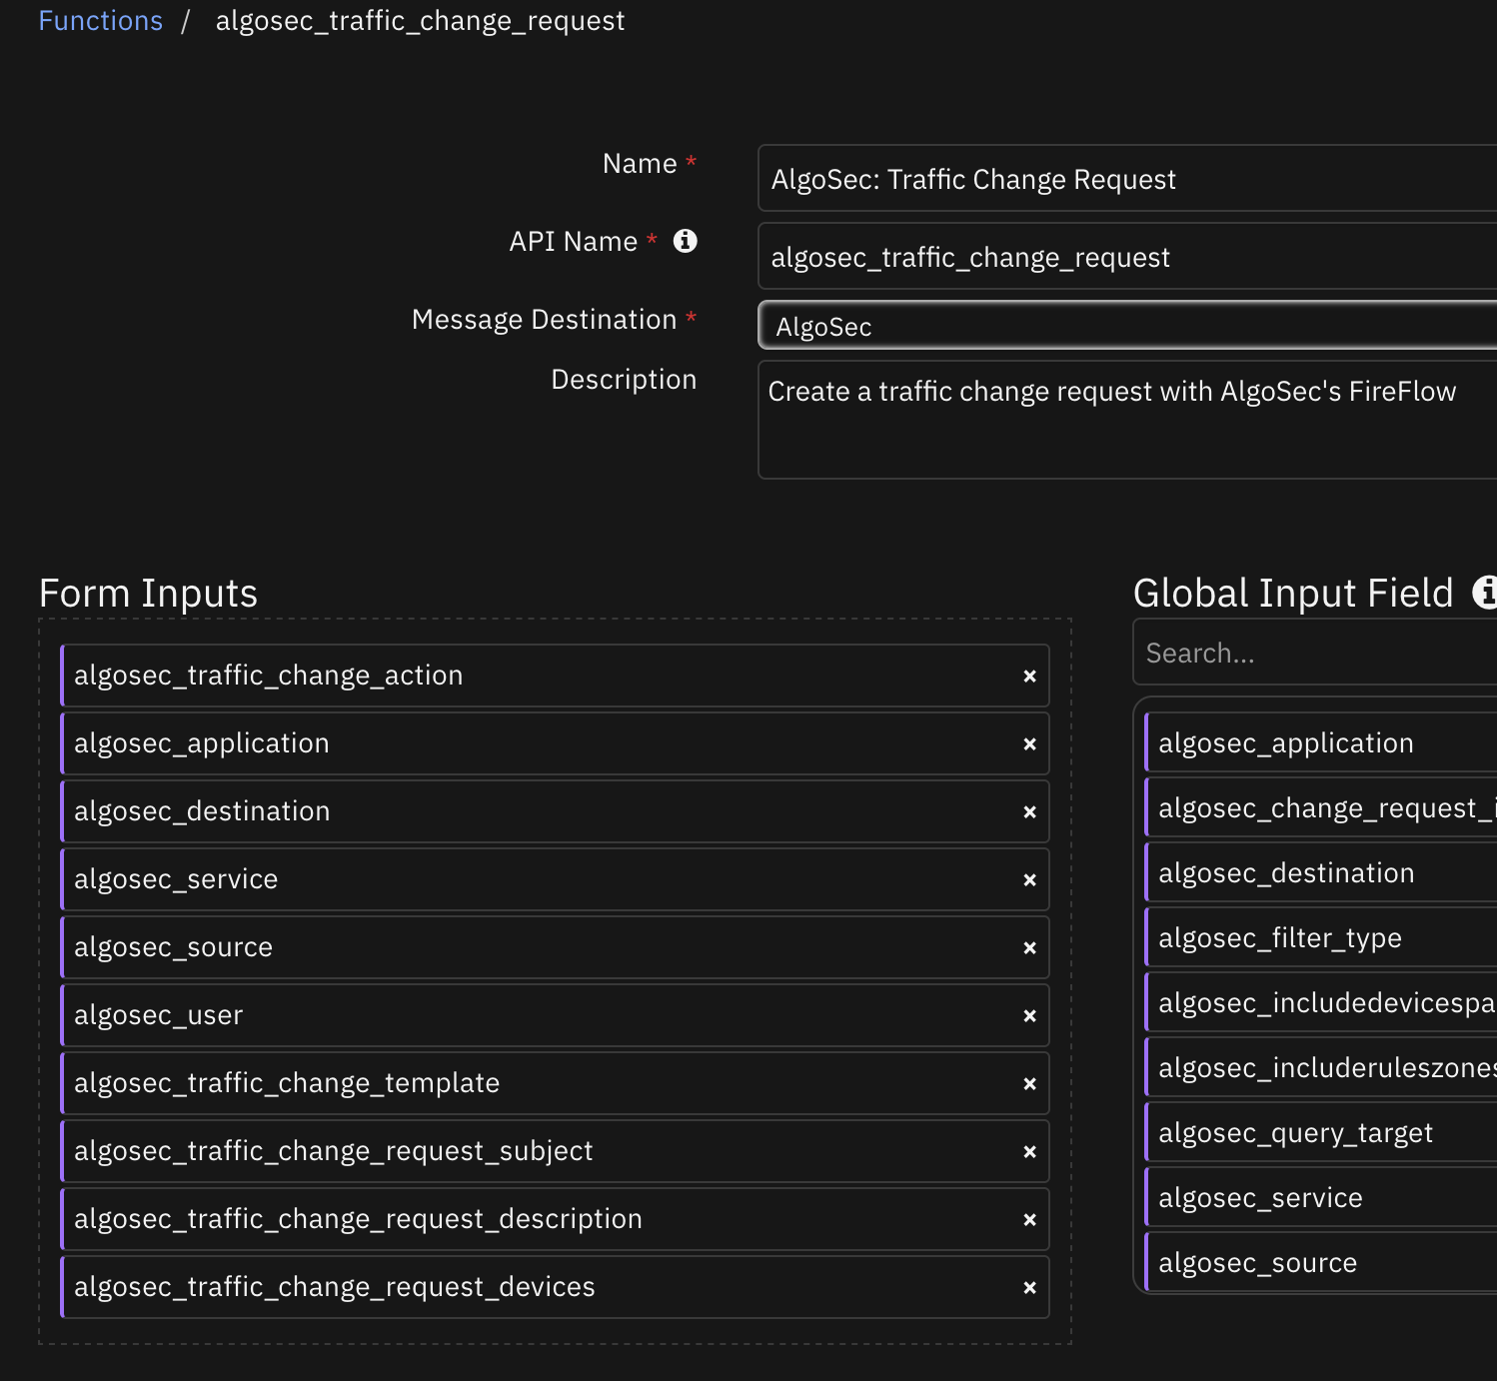Pick algosec_includedevicespa global input field

1321,1002
